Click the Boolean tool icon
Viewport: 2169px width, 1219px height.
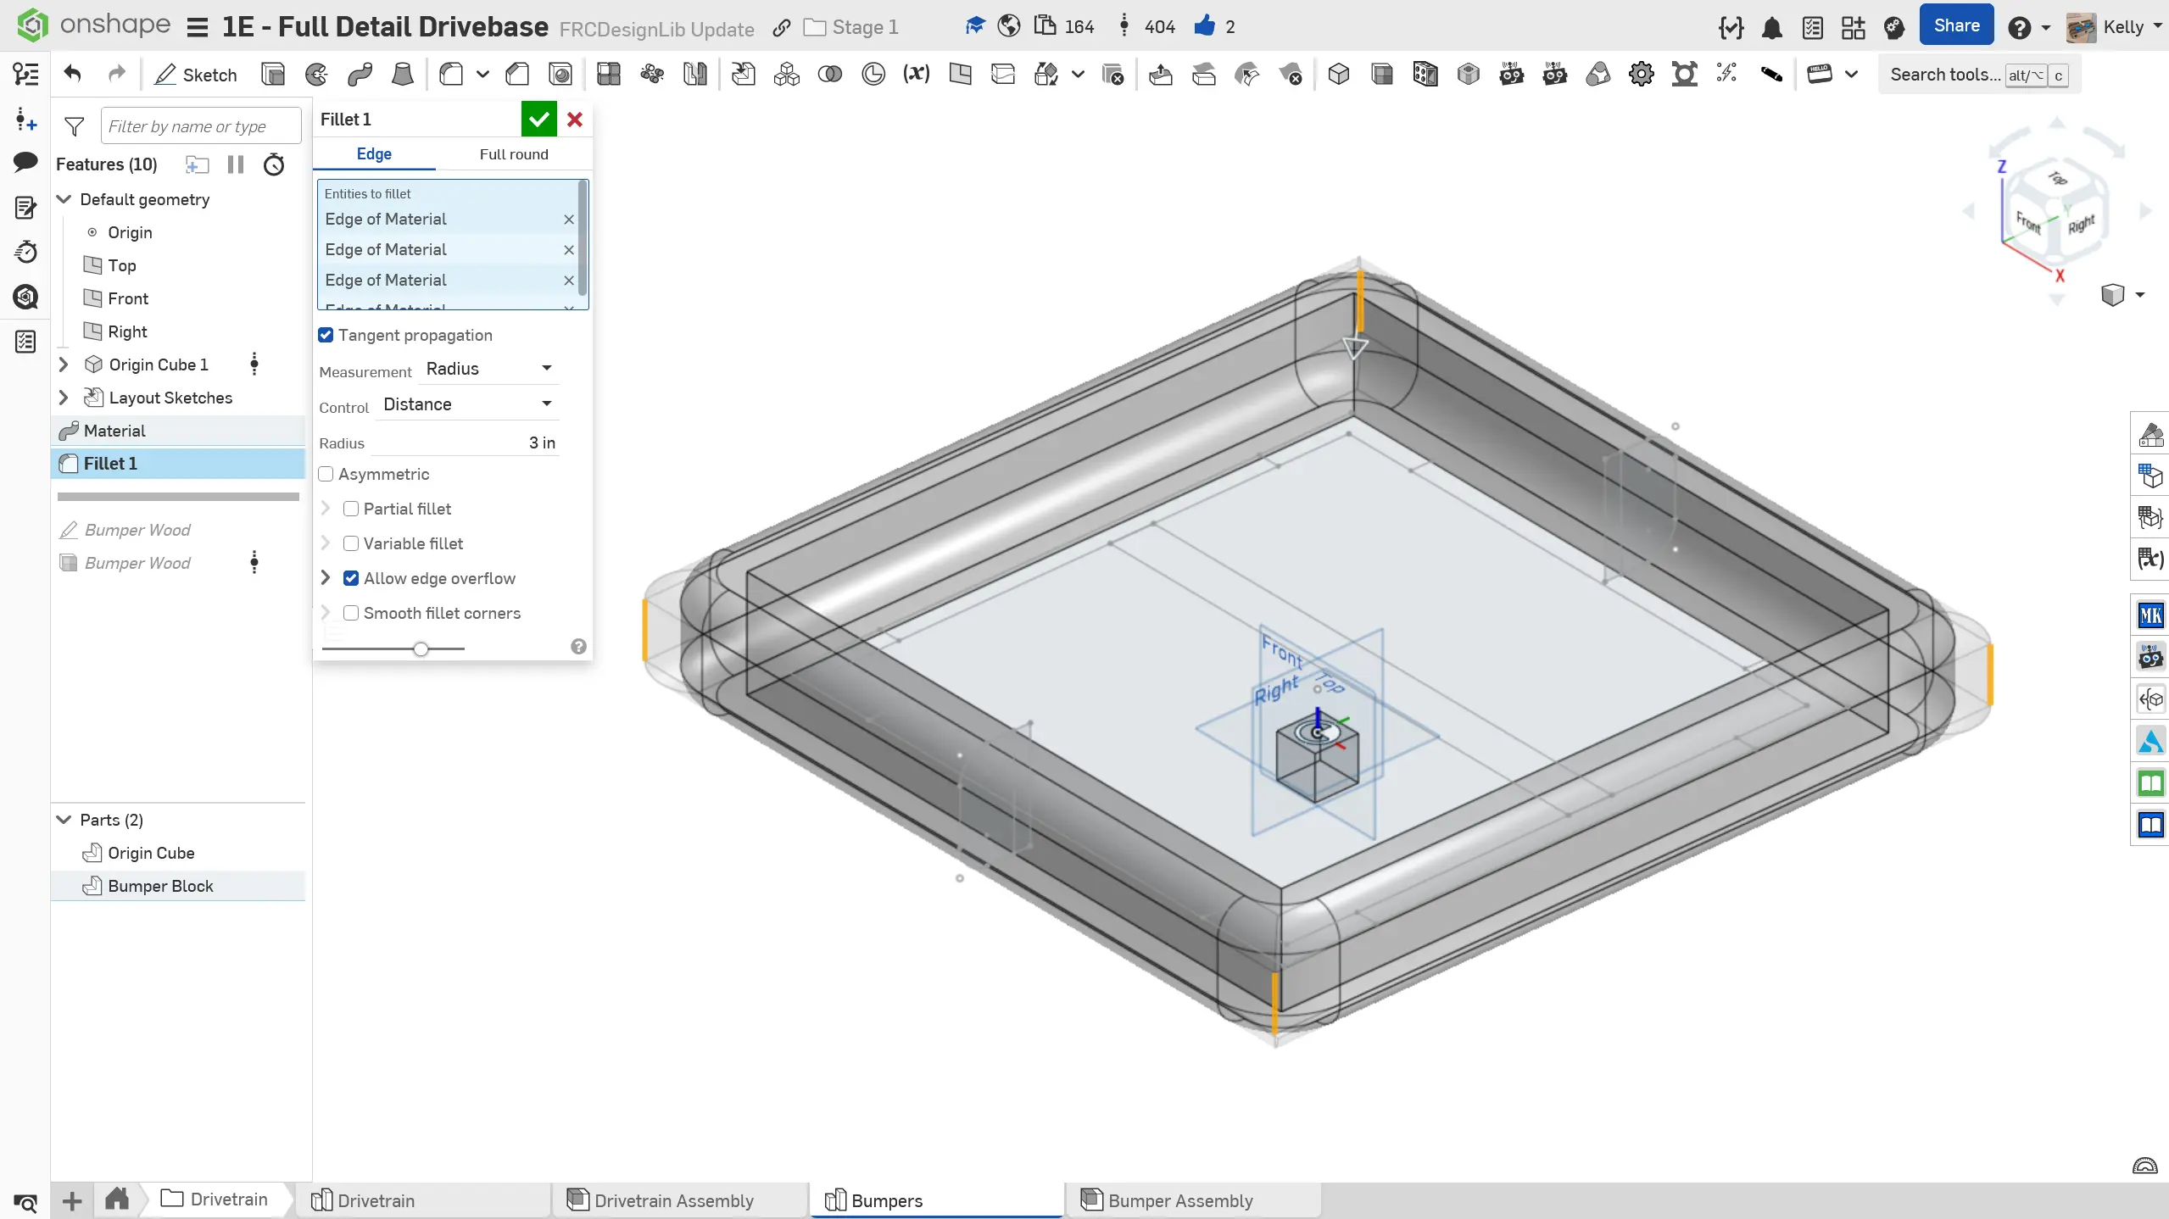pos(829,75)
